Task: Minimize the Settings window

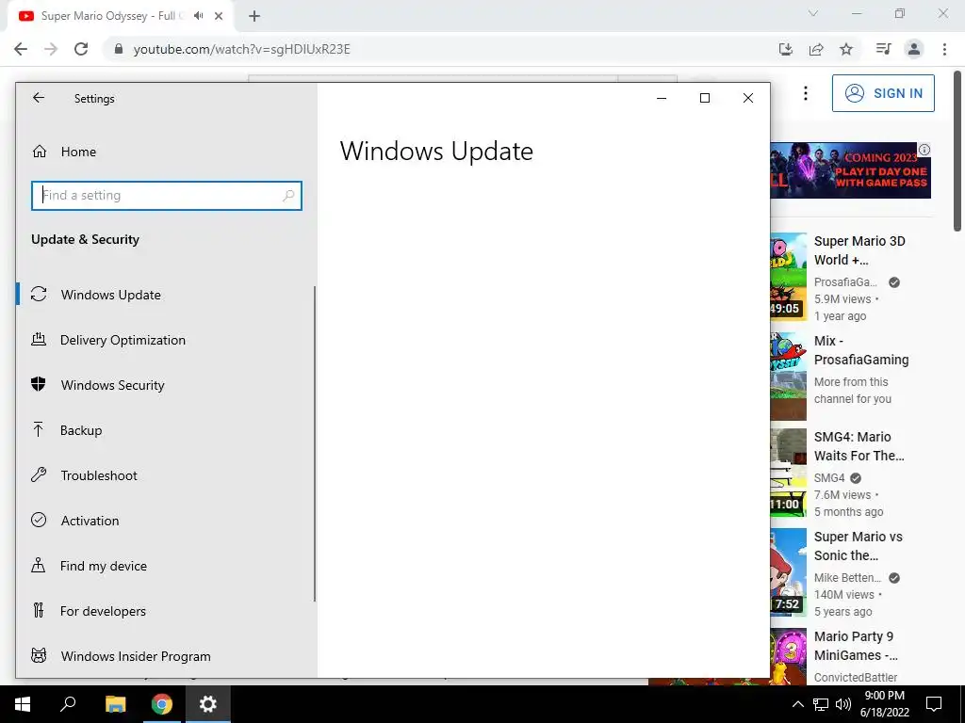Action: [662, 98]
